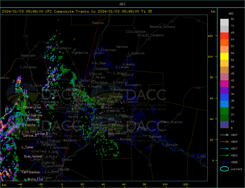Click the Pellegrina map label
The image size is (245, 188).
(x=34, y=115)
